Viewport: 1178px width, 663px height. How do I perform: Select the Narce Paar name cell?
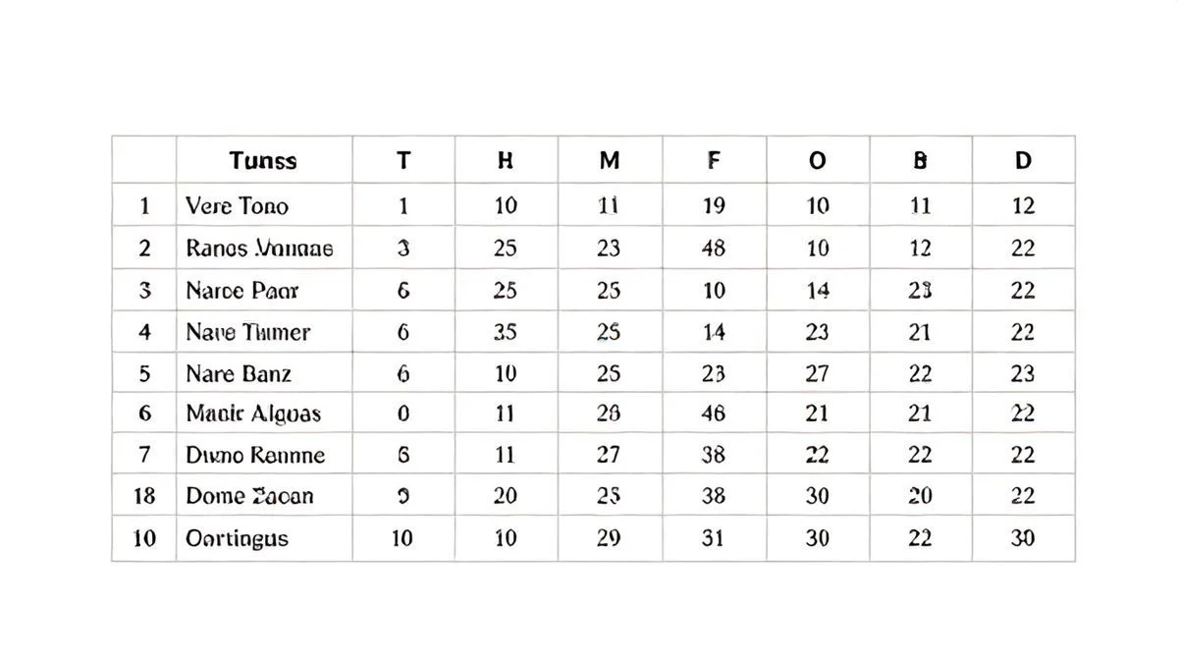coord(242,291)
